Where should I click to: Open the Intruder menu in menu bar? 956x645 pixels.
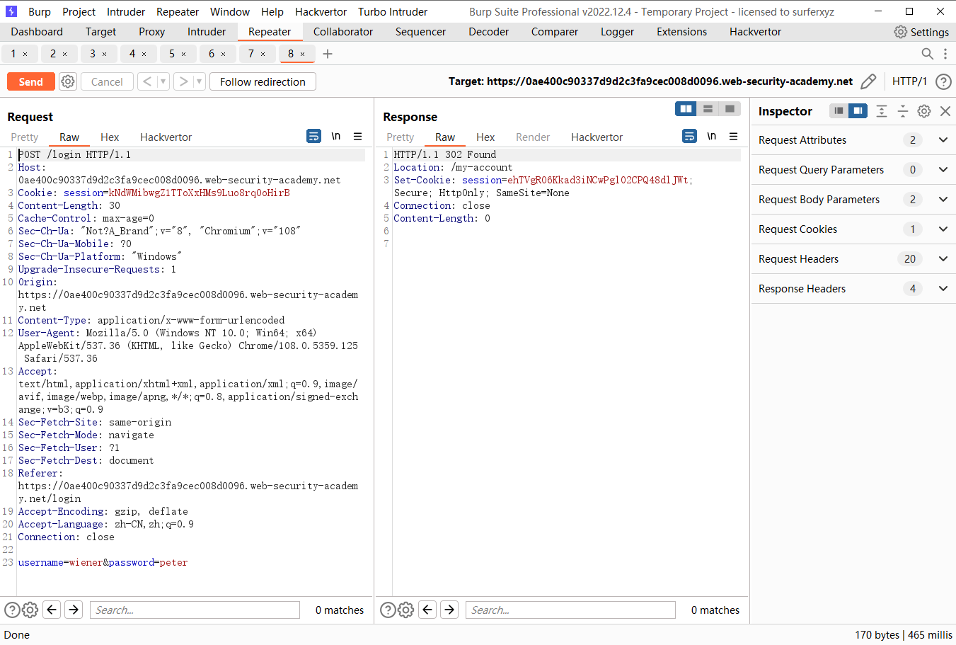point(126,11)
